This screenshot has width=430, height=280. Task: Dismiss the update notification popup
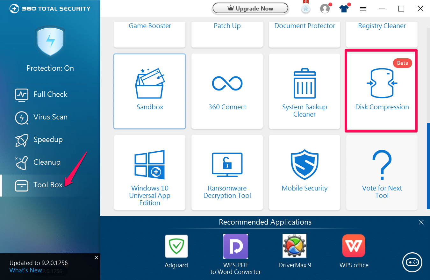pos(97,257)
